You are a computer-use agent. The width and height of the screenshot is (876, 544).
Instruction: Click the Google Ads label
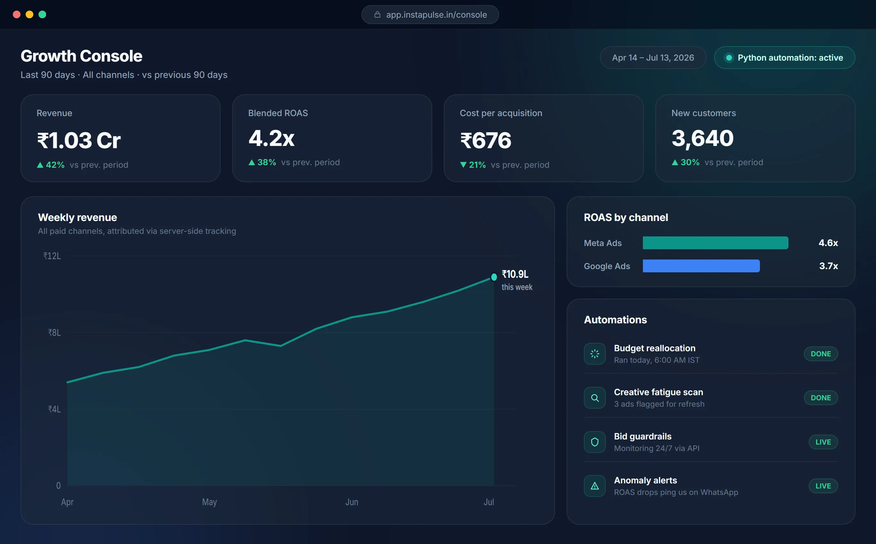(607, 266)
